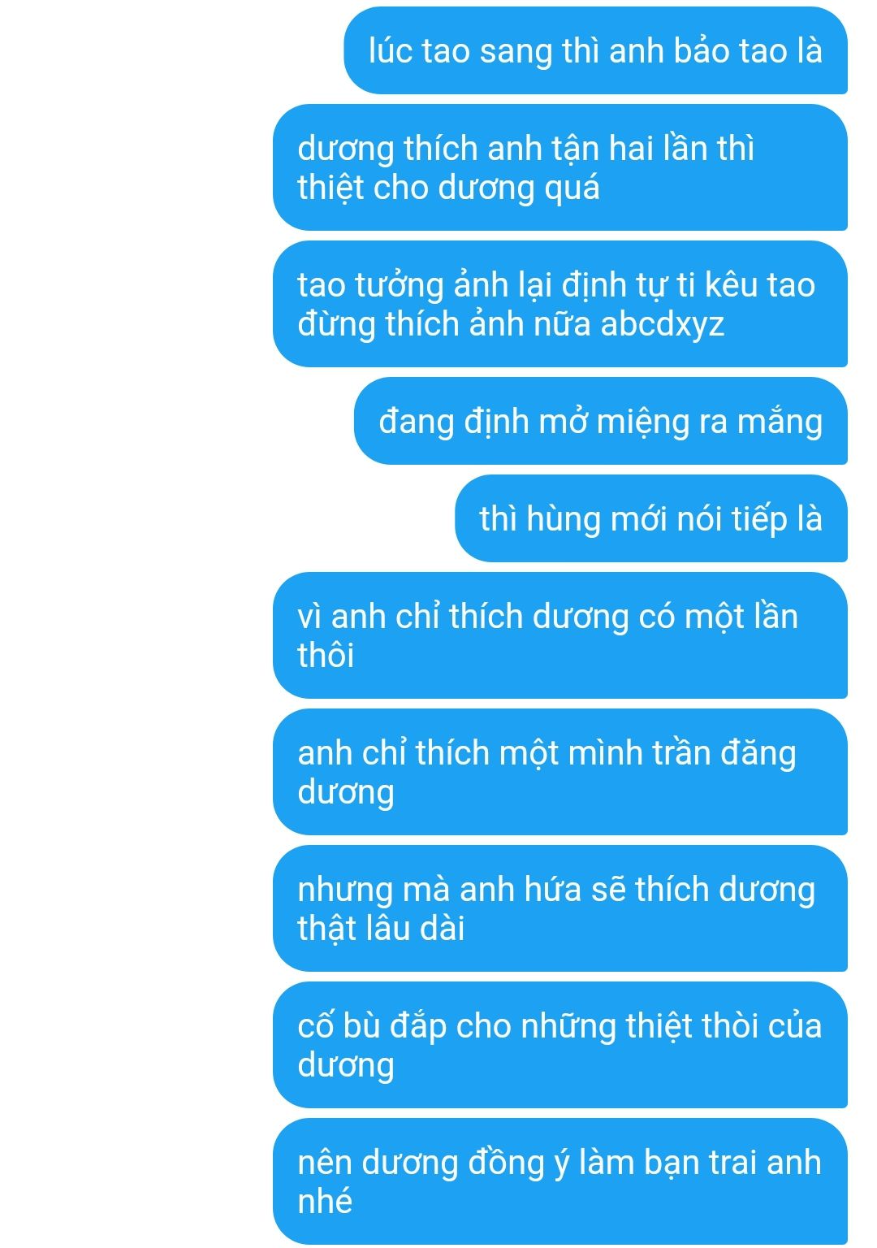Image resolution: width=877 pixels, height=1248 pixels.
Task: Click the top-most blue chat bubble
Action: [595, 50]
